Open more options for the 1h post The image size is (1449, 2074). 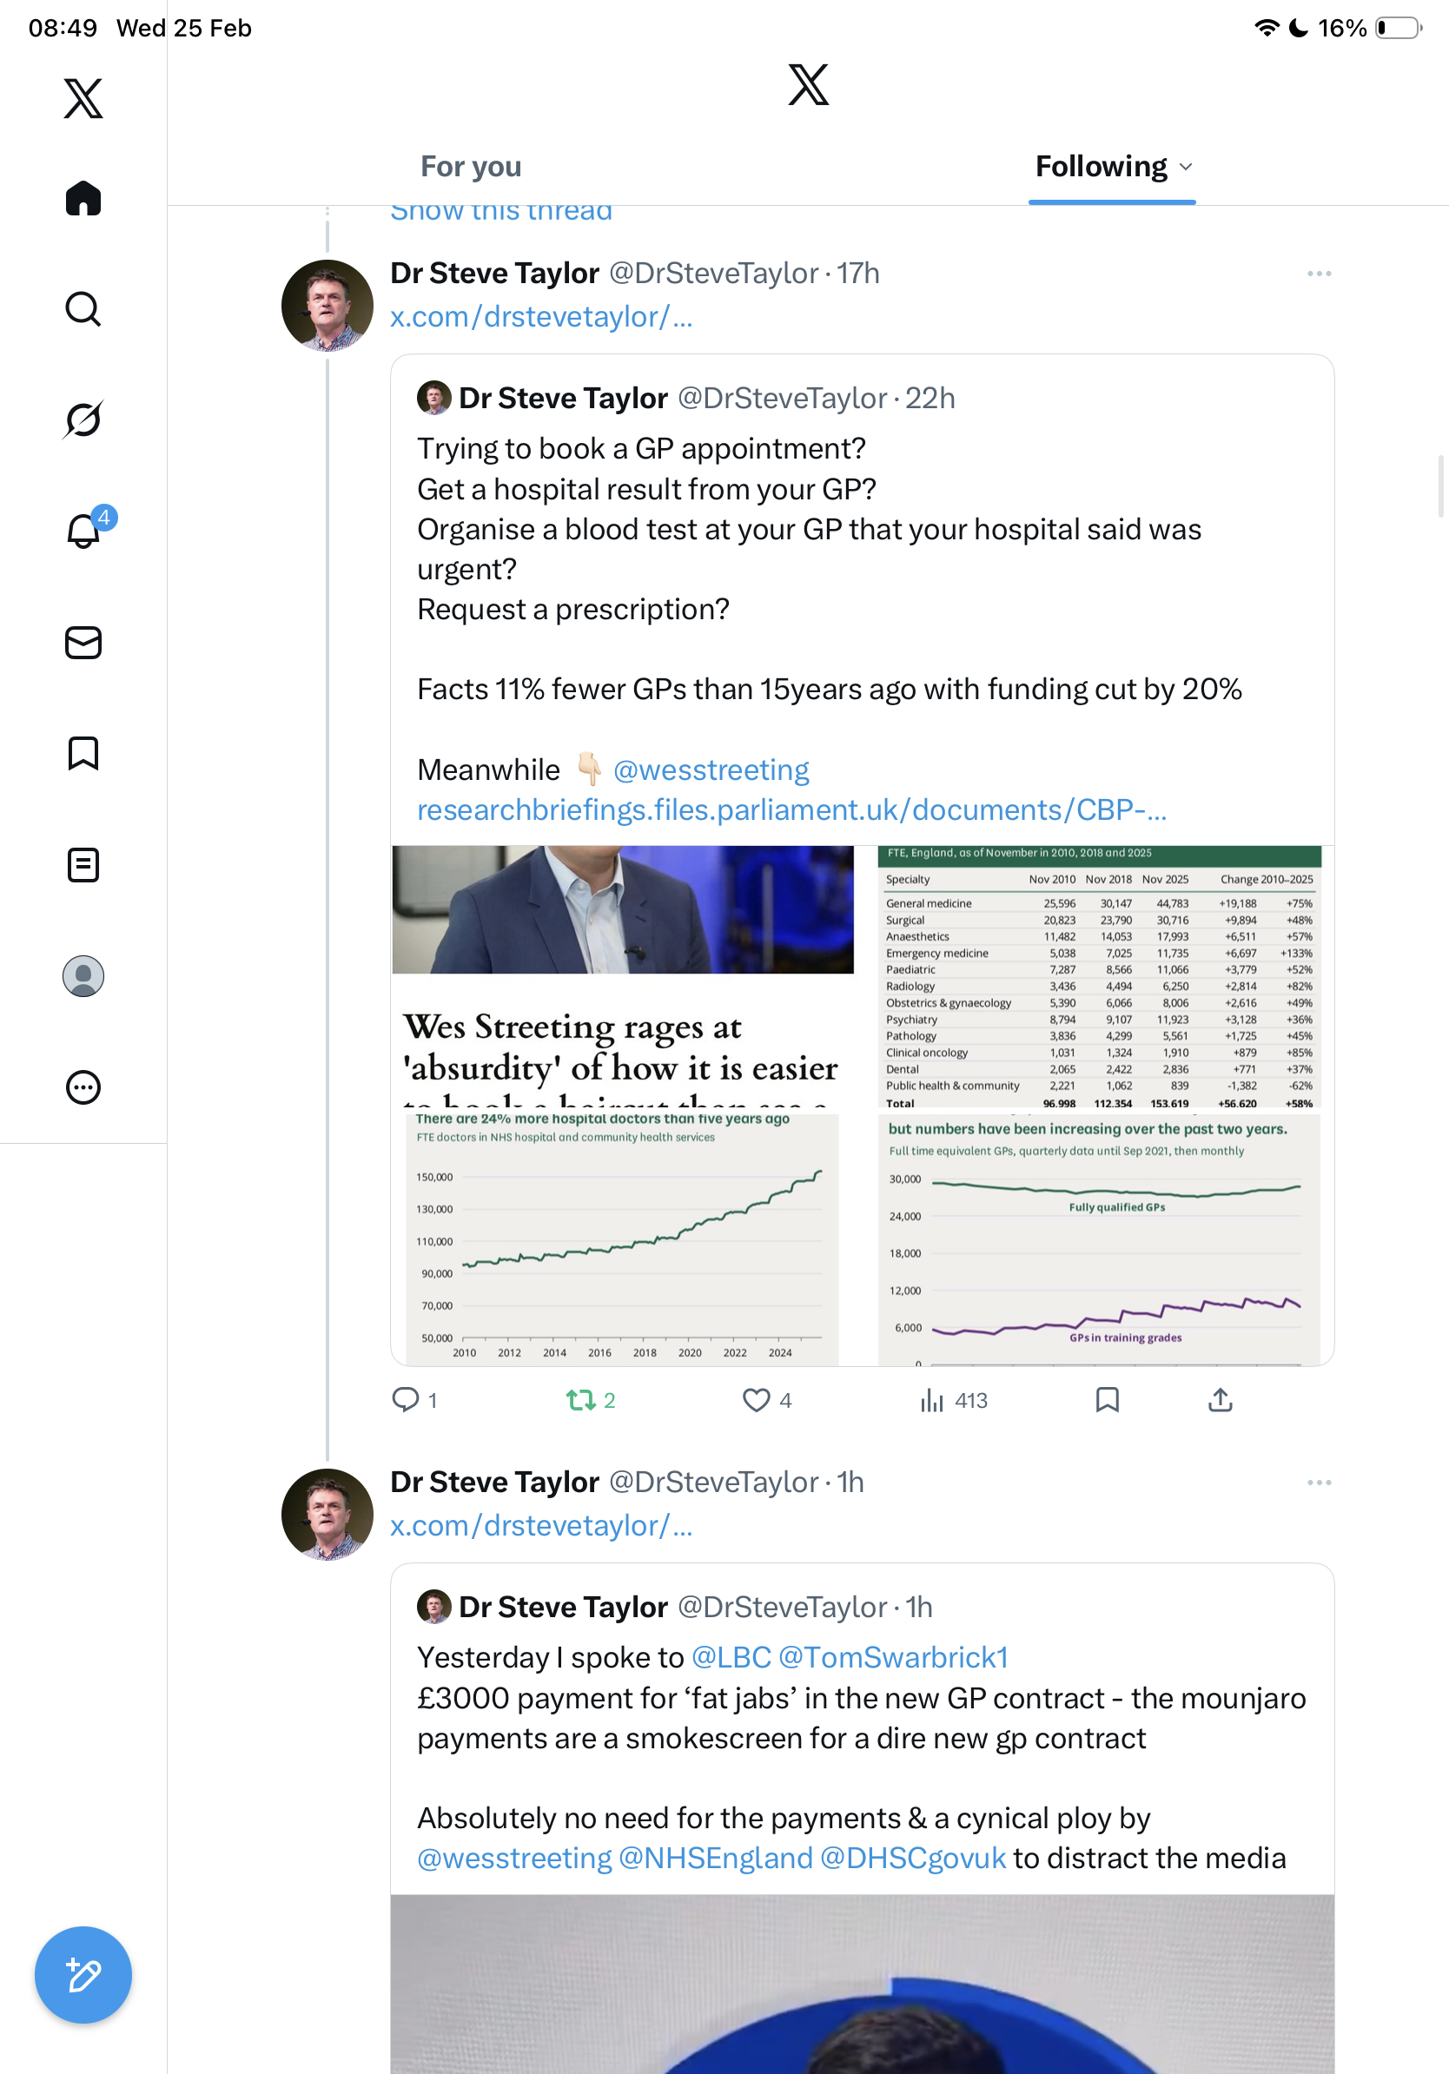point(1318,1483)
